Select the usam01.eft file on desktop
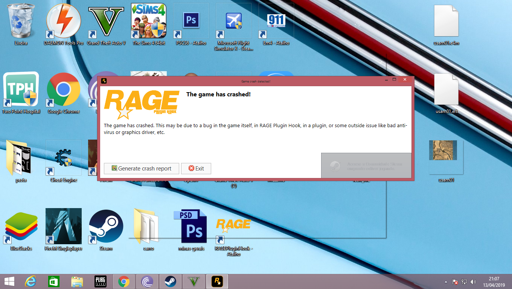Screen dimensions: 512x289 tap(446, 93)
